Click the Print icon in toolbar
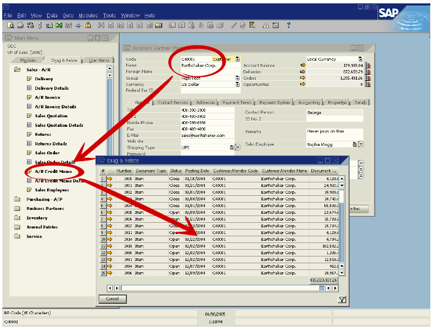432x330 pixels. pos(20,25)
